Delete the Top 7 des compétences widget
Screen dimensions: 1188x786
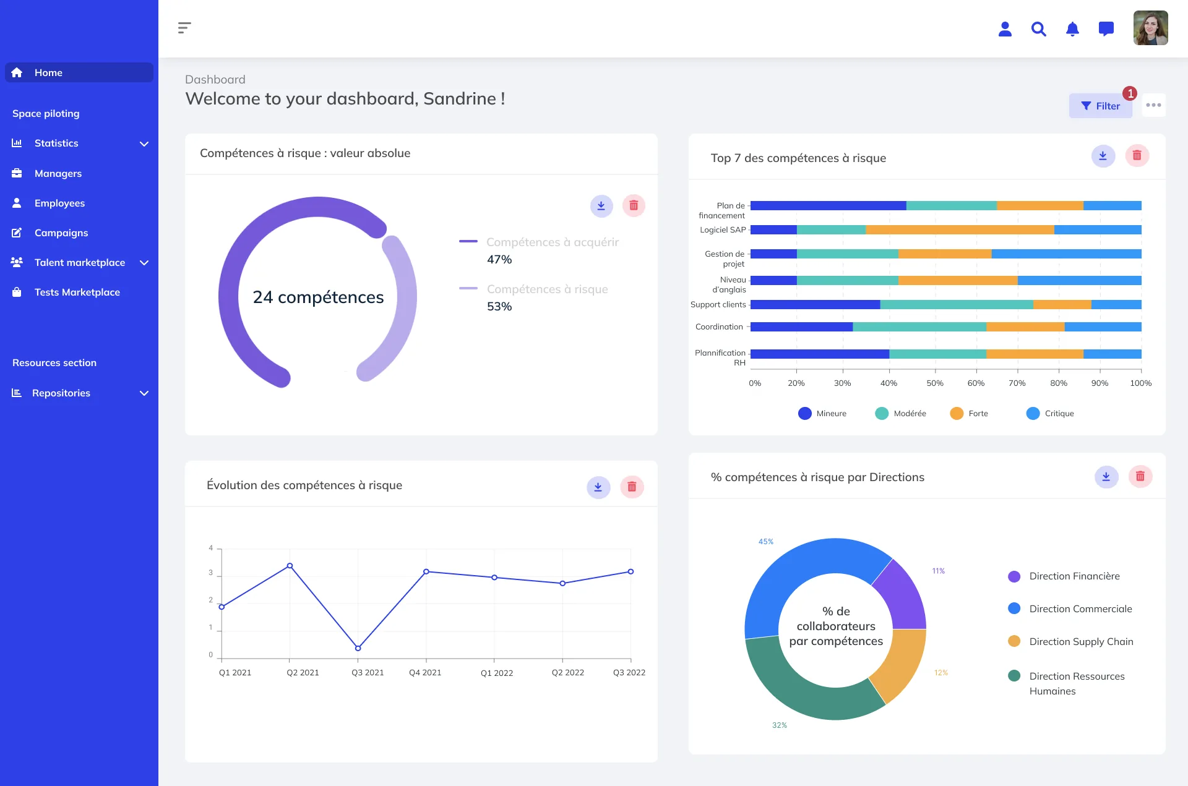(x=1137, y=156)
